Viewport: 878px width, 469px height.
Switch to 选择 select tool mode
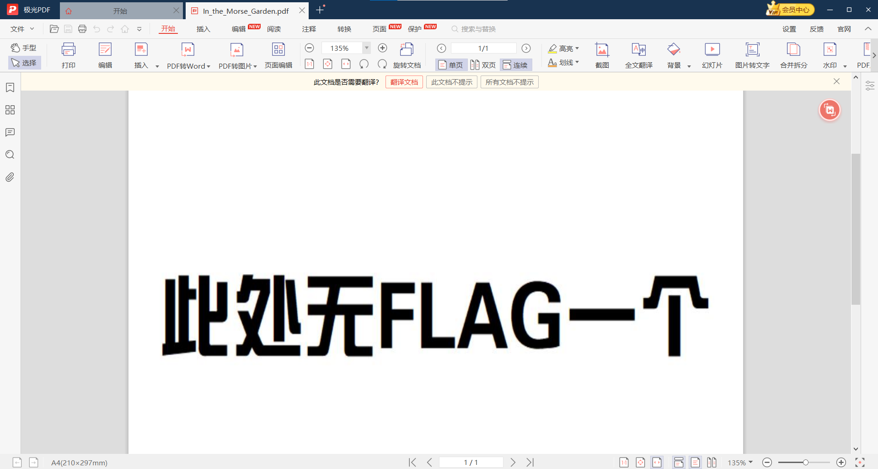(x=24, y=63)
